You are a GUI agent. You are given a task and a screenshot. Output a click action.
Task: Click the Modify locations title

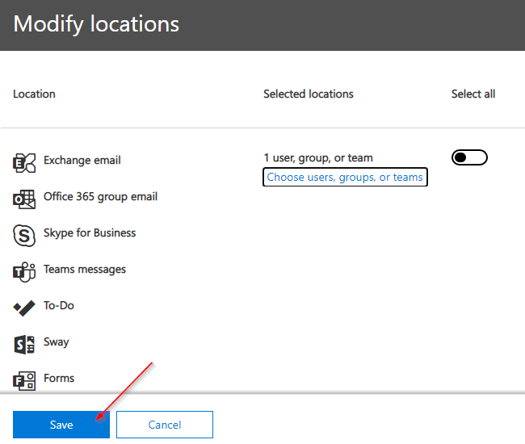click(x=96, y=24)
